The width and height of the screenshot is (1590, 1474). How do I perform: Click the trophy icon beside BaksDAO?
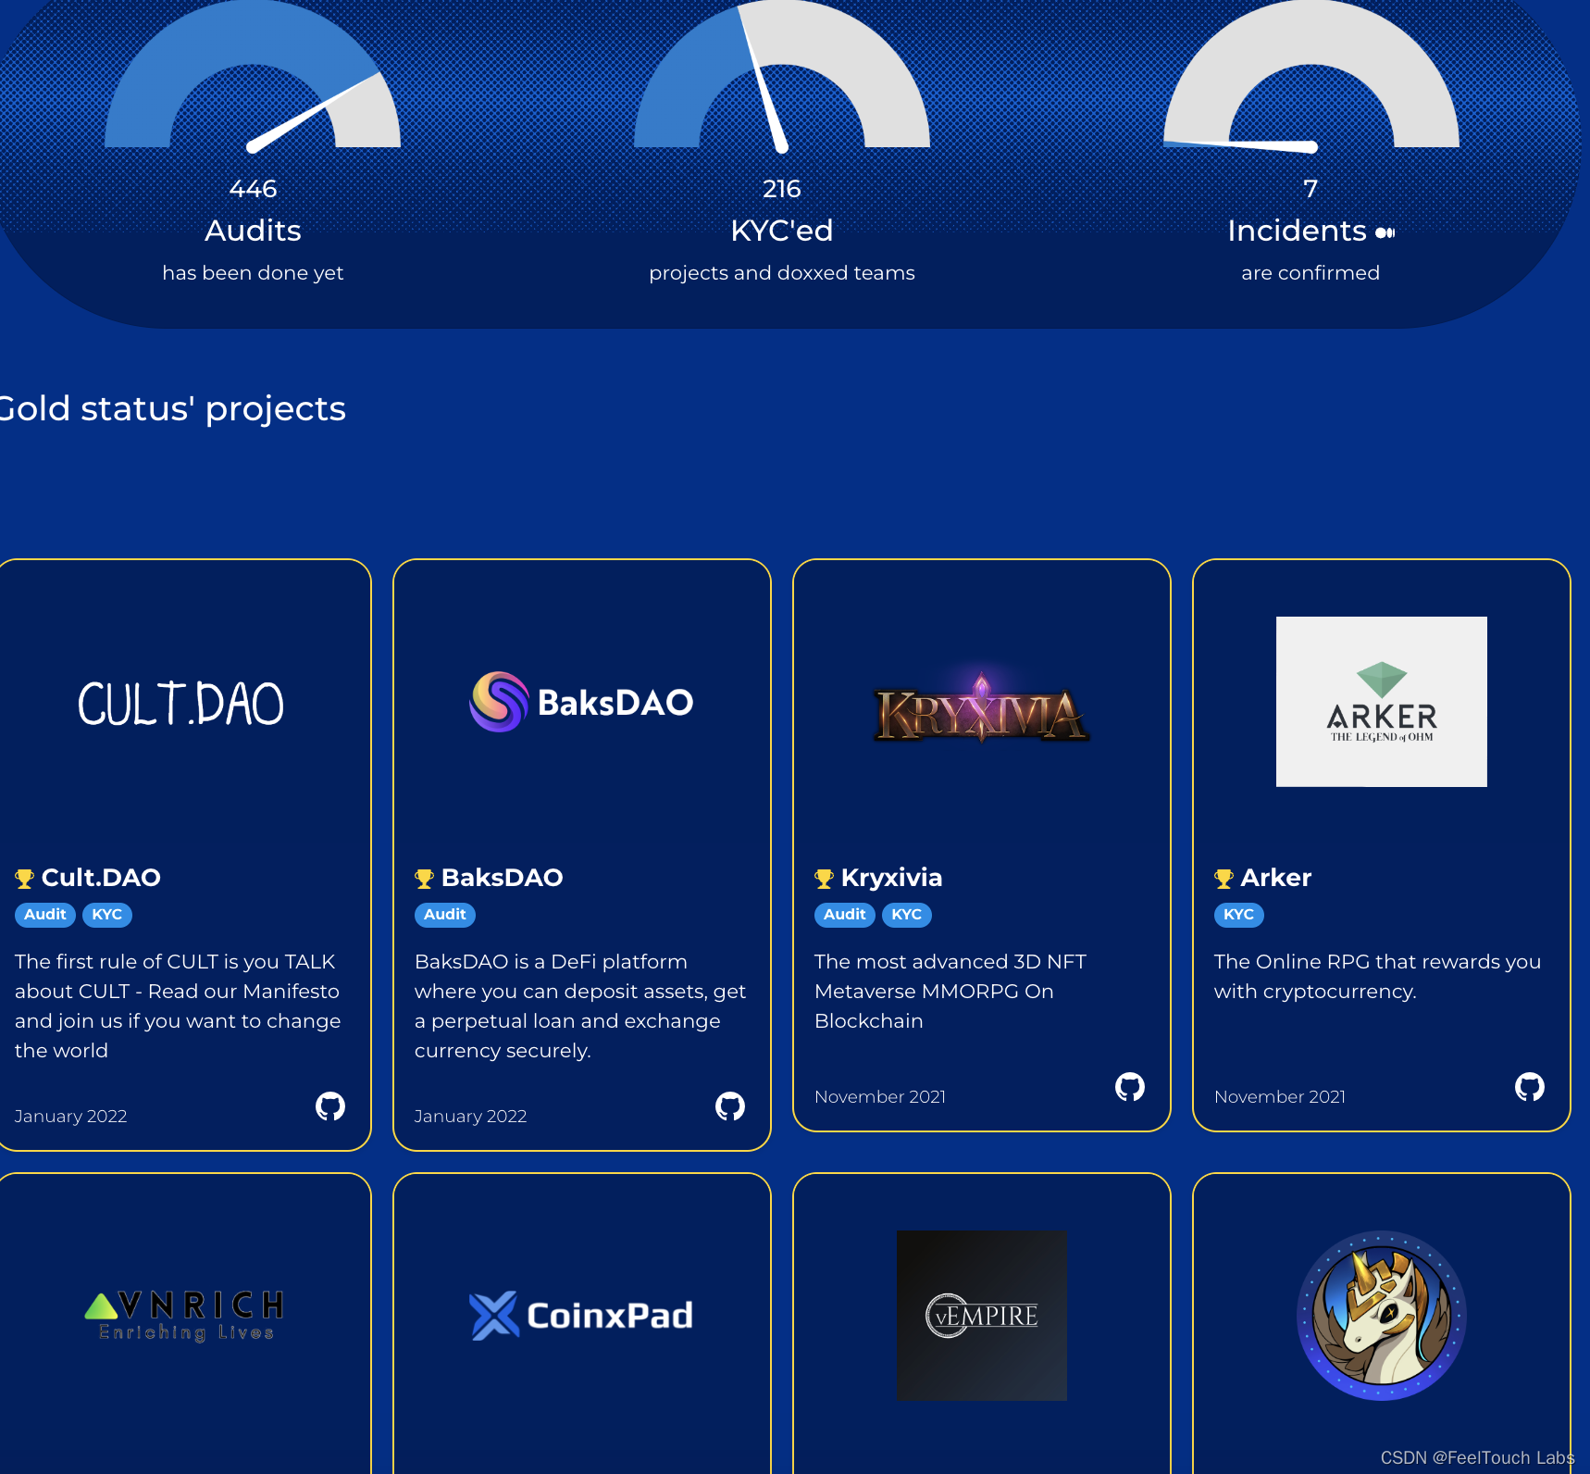pyautogui.click(x=425, y=878)
